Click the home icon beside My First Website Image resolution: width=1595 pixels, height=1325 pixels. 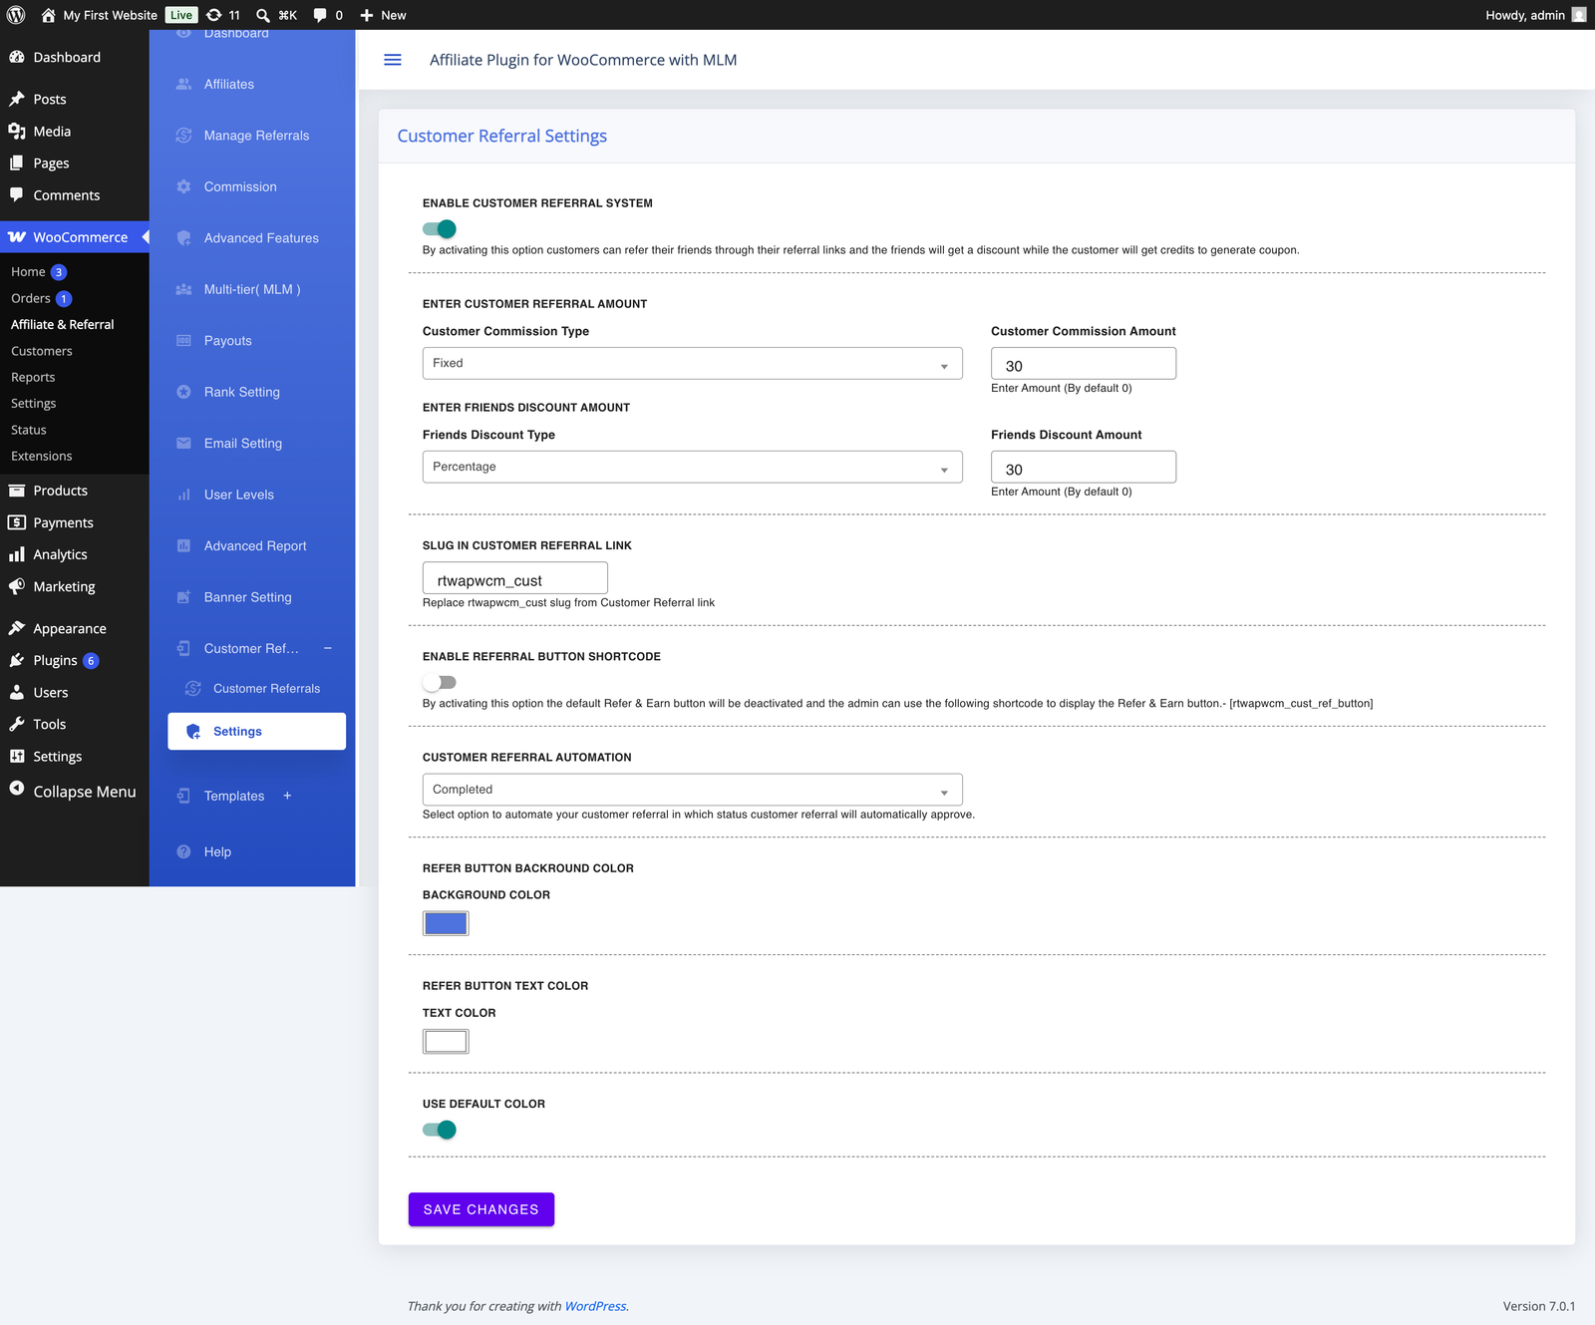[x=48, y=15]
